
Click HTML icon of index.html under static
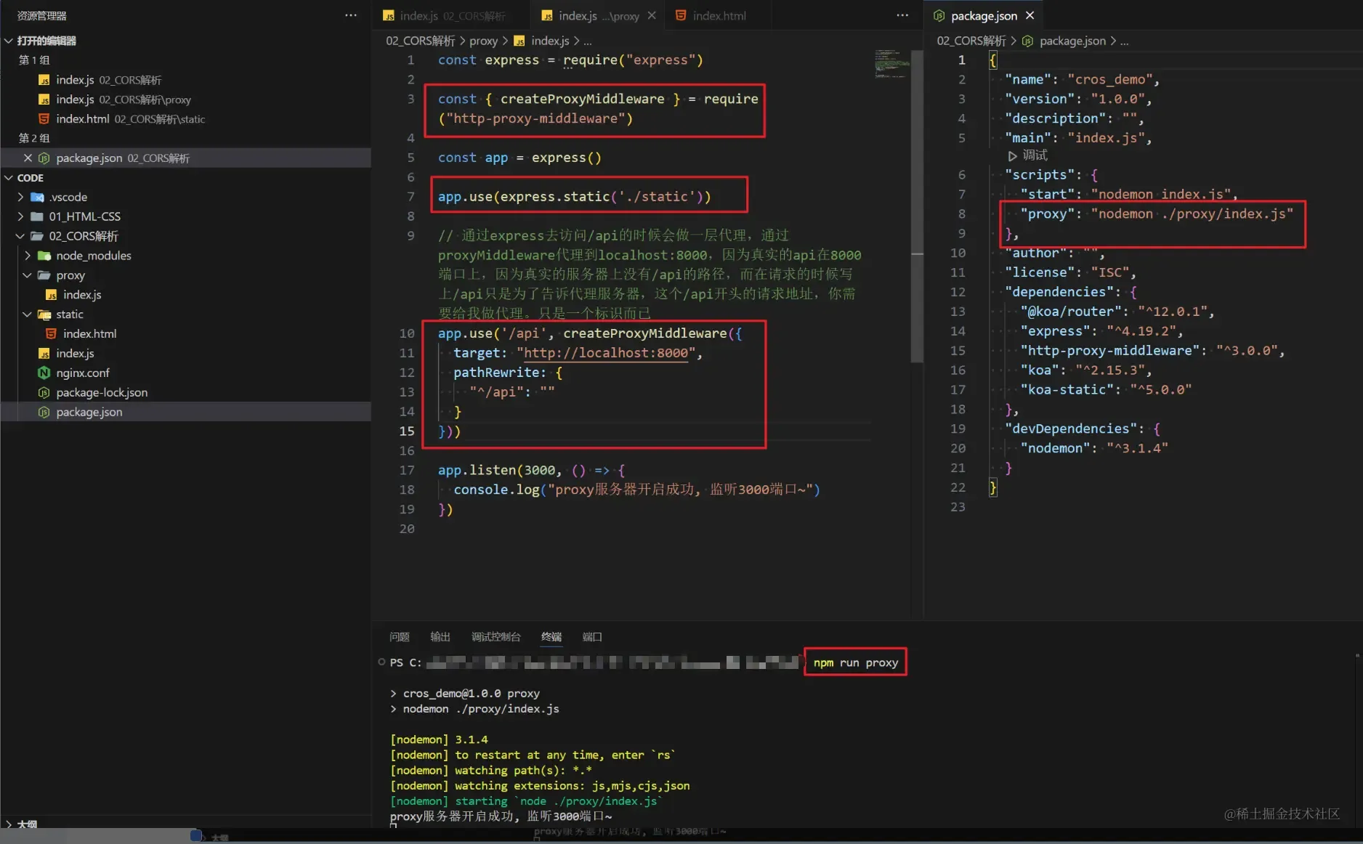point(51,334)
